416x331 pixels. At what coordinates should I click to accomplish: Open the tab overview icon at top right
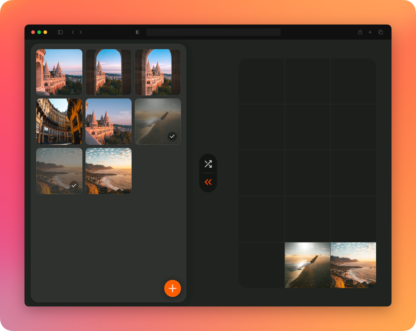(381, 32)
